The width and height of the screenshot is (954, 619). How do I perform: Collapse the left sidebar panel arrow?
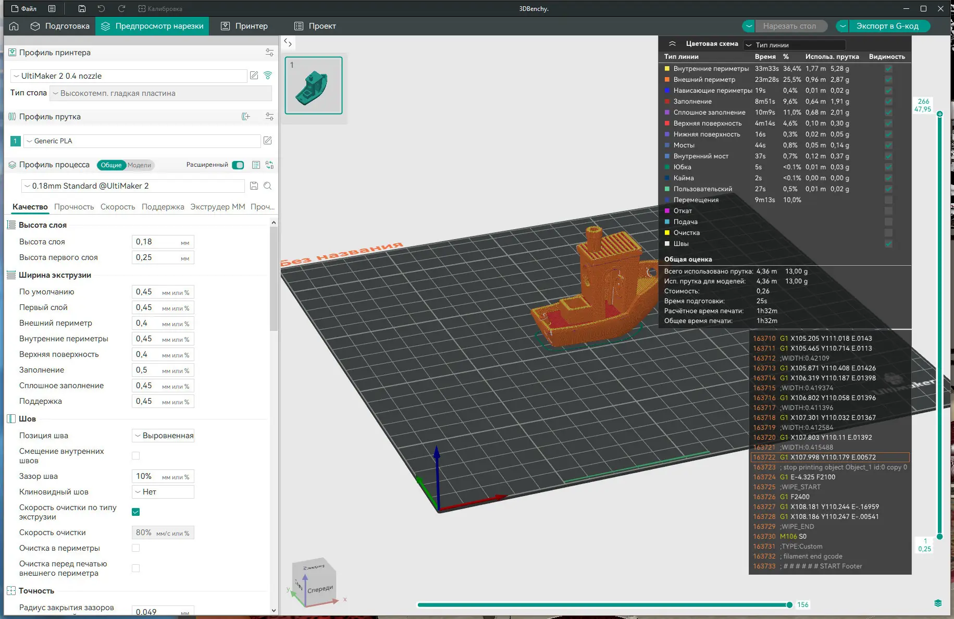(x=288, y=42)
